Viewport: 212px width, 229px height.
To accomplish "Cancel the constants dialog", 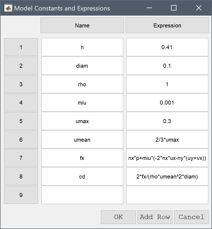I will [191, 217].
